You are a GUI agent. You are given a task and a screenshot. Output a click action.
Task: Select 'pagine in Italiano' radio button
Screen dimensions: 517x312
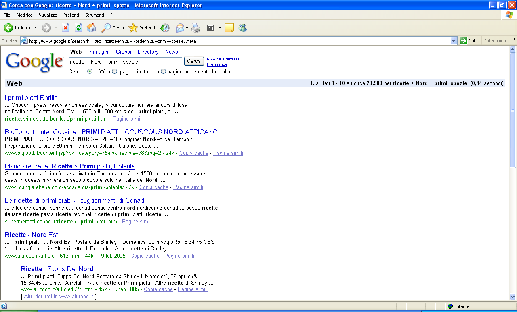[x=114, y=71]
